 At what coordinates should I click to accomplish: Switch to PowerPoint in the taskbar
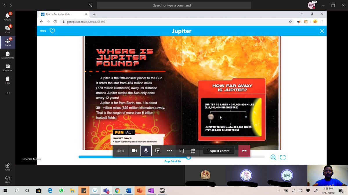pos(139,191)
